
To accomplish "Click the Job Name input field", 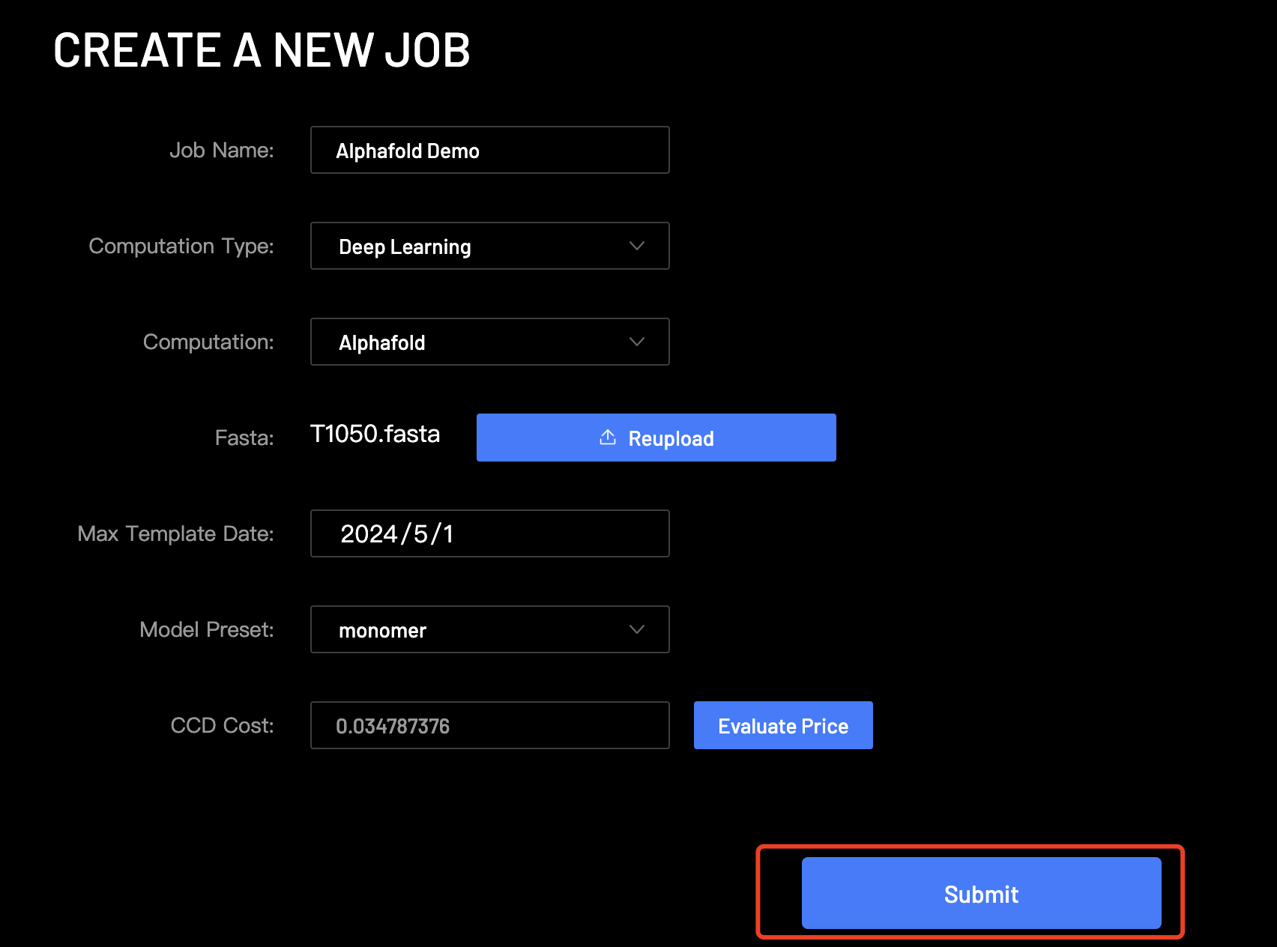I will pyautogui.click(x=490, y=150).
